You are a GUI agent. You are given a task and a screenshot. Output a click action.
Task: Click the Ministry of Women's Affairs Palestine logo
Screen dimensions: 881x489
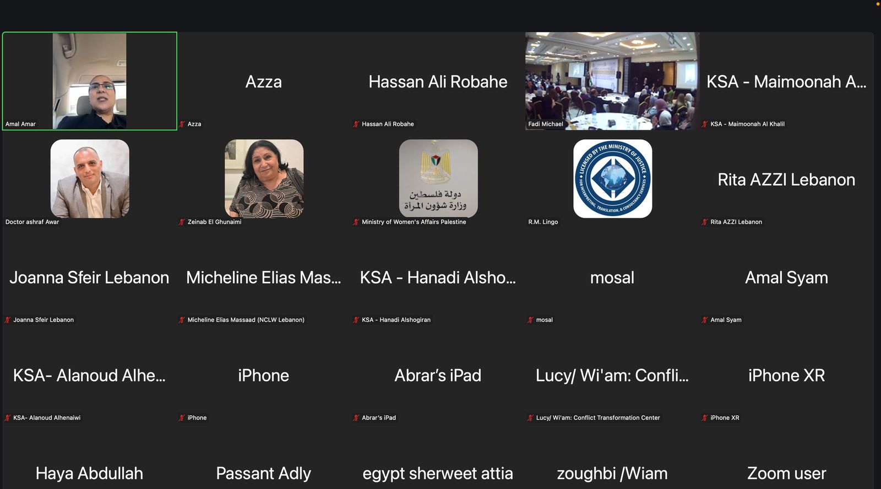click(x=438, y=179)
